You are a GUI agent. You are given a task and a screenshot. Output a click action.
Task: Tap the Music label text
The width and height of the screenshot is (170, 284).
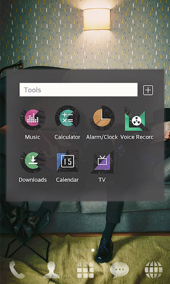(33, 137)
